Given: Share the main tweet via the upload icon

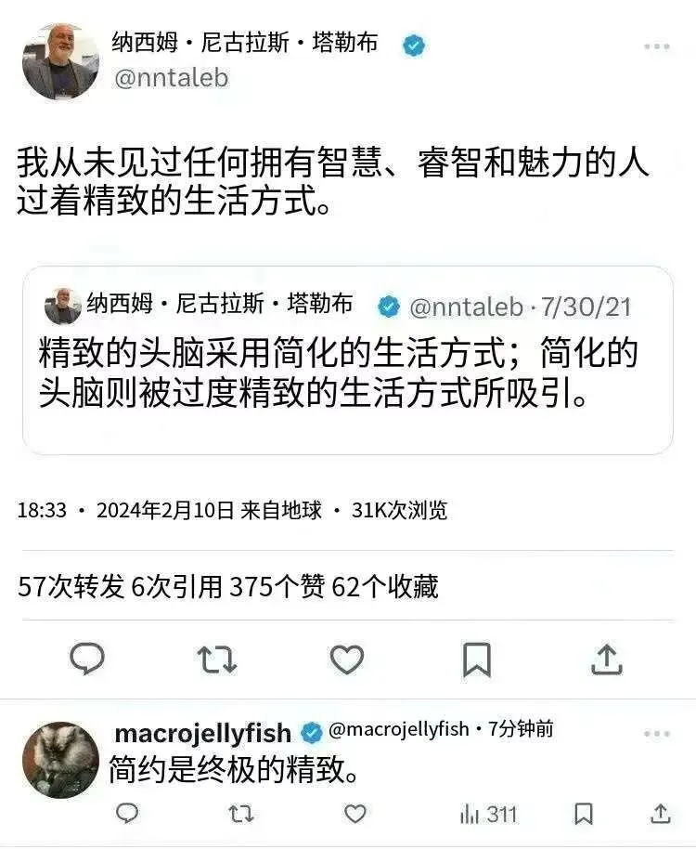Looking at the screenshot, I should (607, 659).
